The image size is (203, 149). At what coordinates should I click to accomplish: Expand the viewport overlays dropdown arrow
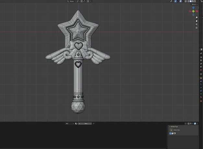pos(183,1)
